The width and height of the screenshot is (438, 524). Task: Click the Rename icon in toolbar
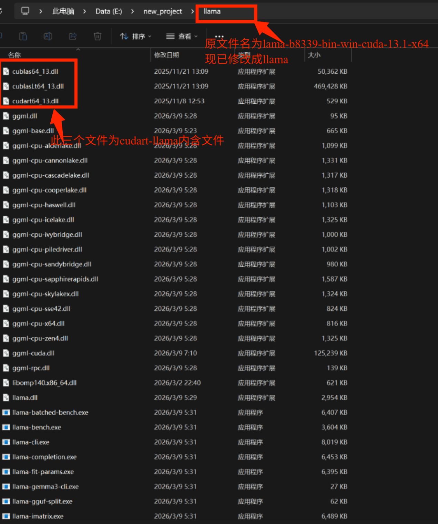(x=48, y=36)
